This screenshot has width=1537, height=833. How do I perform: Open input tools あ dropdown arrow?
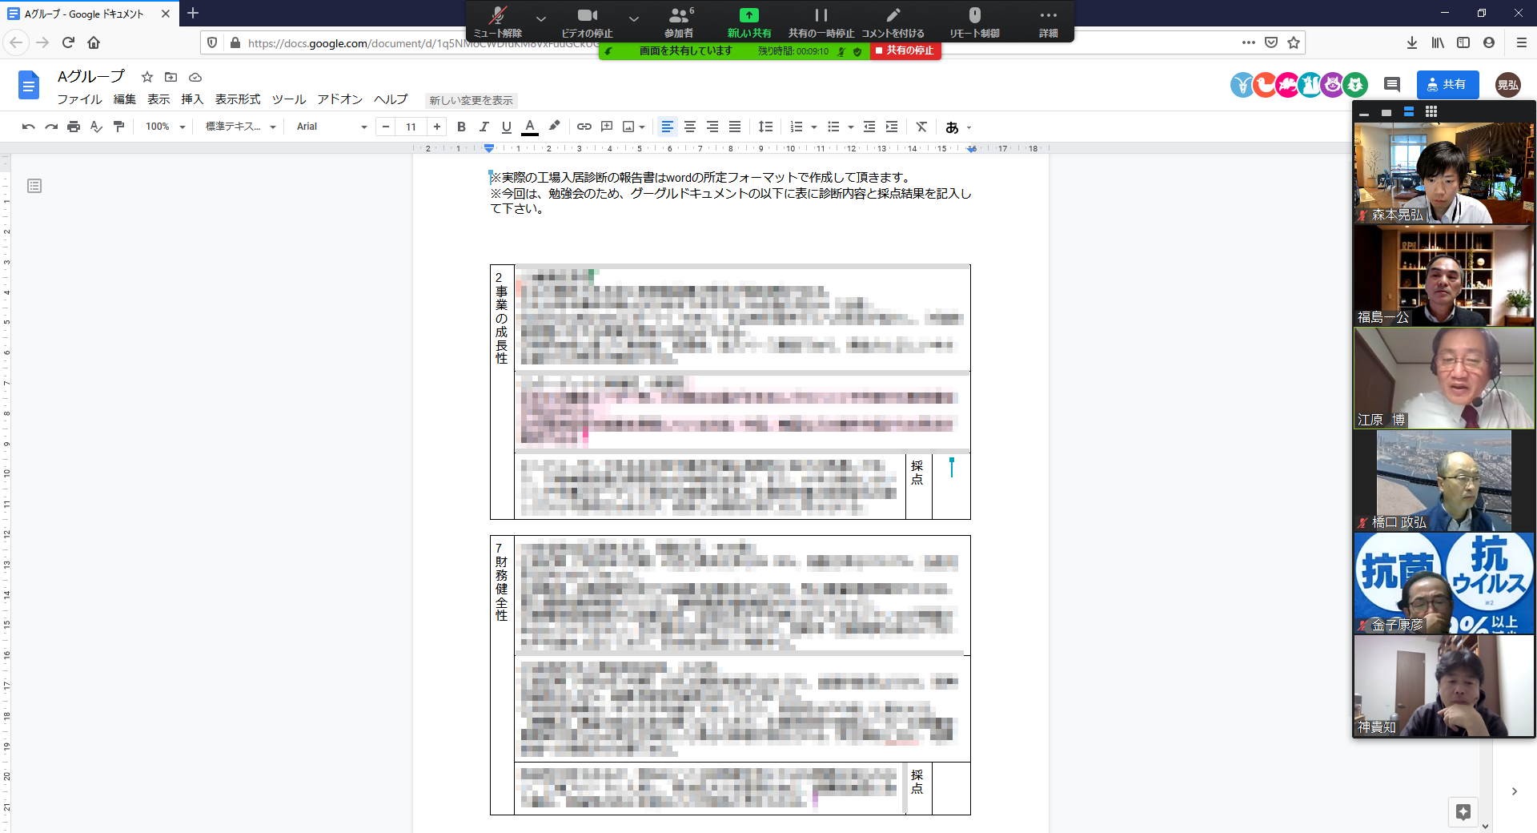[969, 127]
